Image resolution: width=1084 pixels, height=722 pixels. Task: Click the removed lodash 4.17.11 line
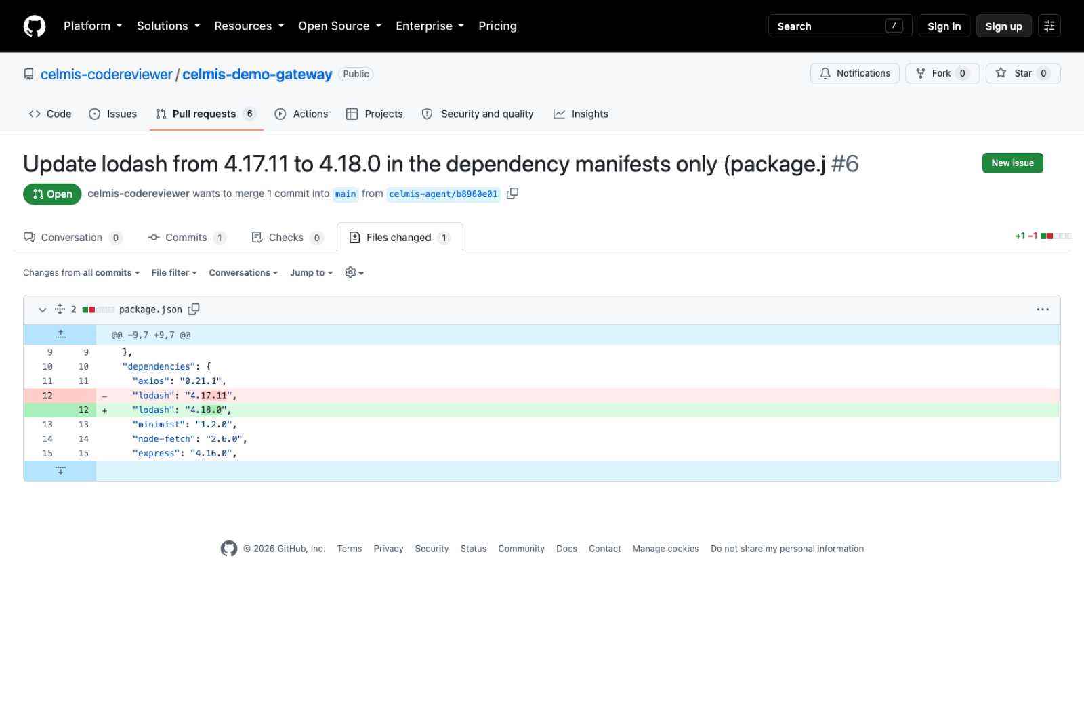click(542, 396)
